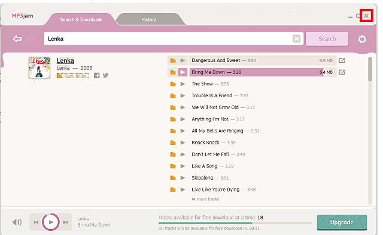Play Trouble Is a Friend preview
The height and width of the screenshot is (235, 383).
(x=183, y=95)
